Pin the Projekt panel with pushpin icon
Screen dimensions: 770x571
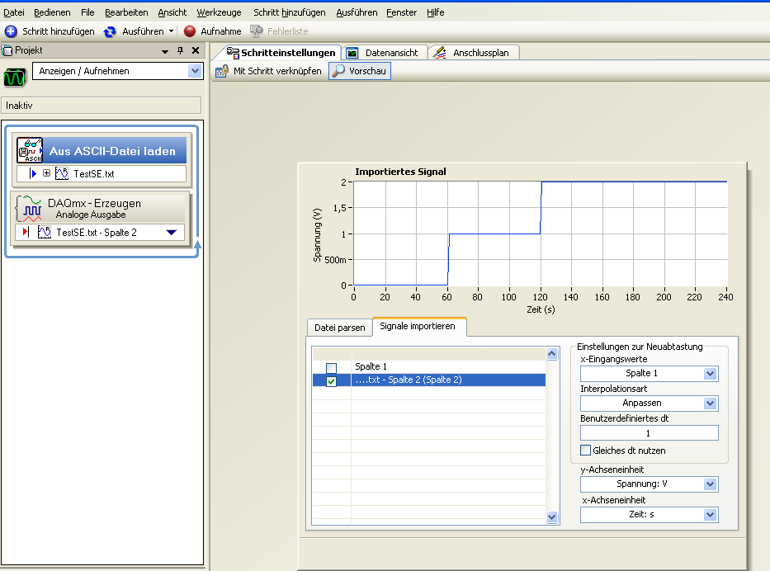coord(181,51)
